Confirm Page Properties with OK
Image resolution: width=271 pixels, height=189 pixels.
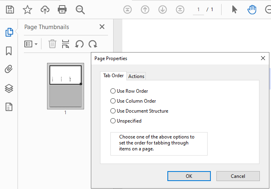(189, 176)
